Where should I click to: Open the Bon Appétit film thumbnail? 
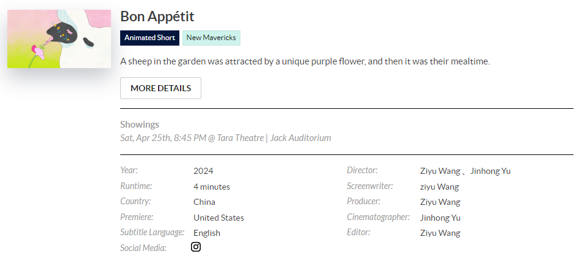click(59, 39)
